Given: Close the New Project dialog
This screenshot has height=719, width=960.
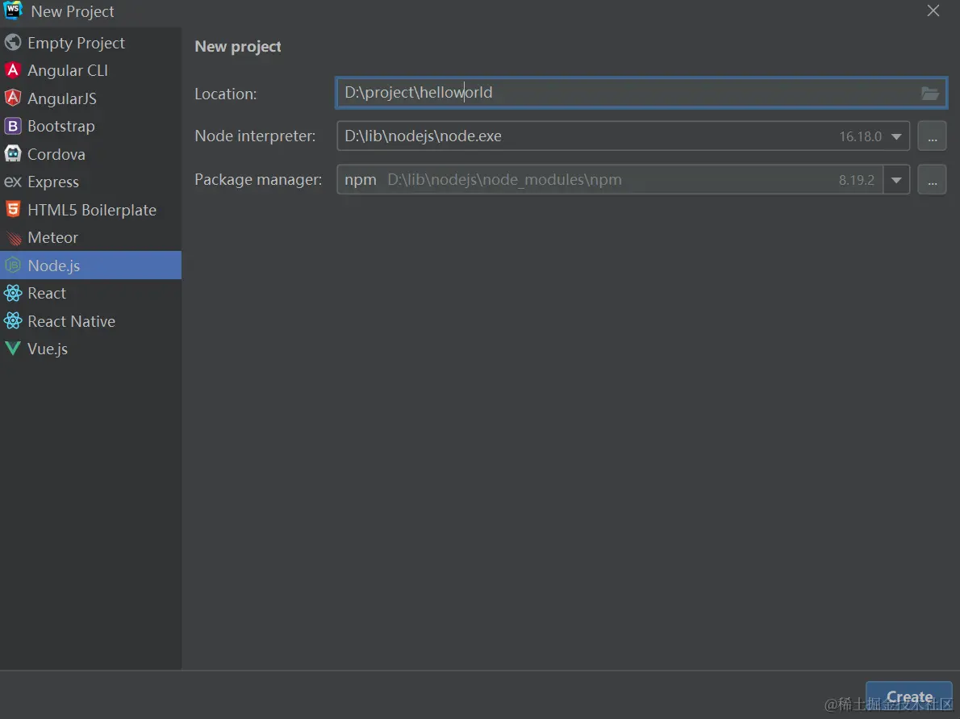Looking at the screenshot, I should (933, 11).
